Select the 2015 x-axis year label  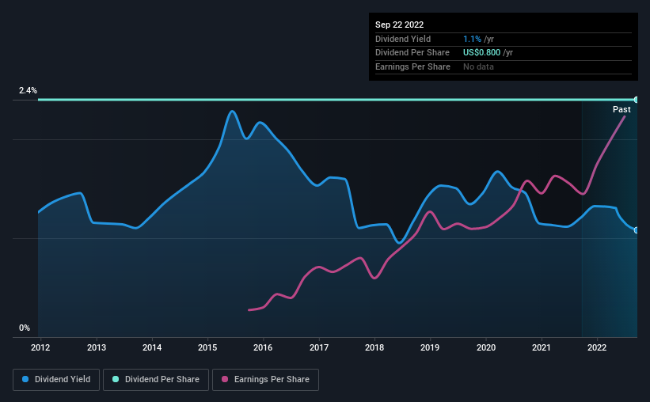pos(207,347)
